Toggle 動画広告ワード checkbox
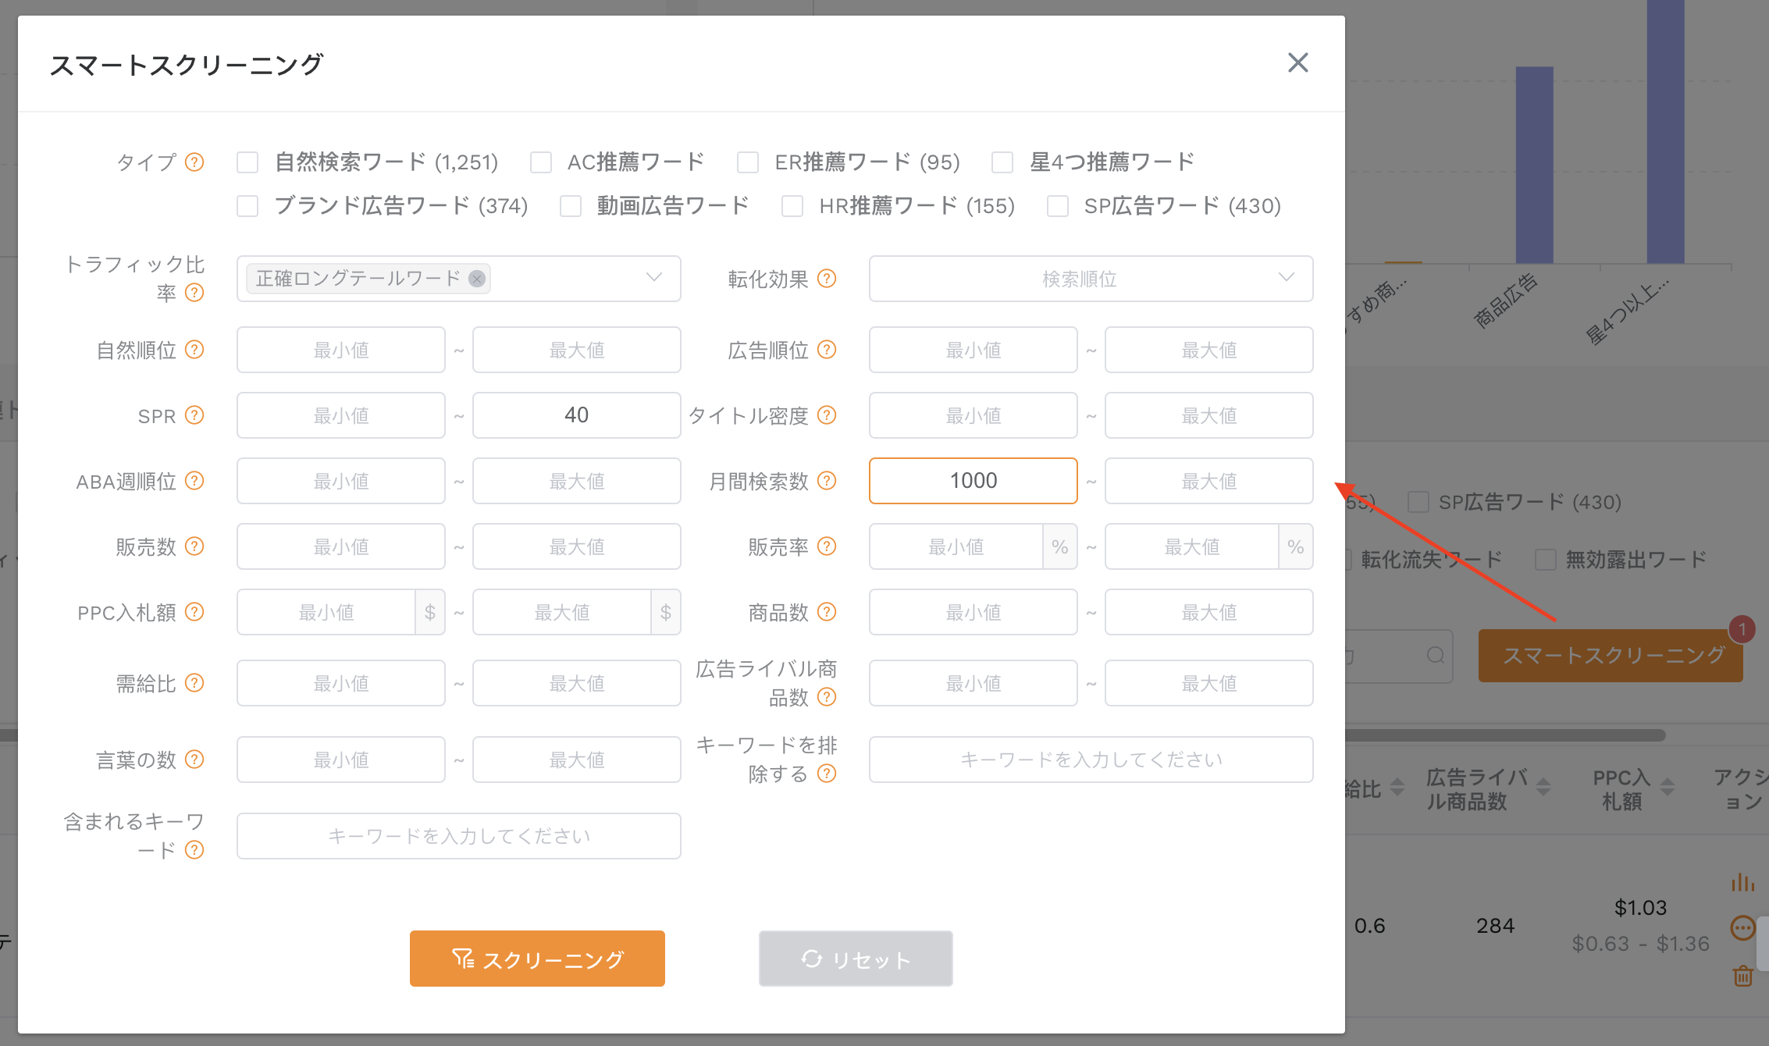The image size is (1769, 1046). tap(571, 206)
